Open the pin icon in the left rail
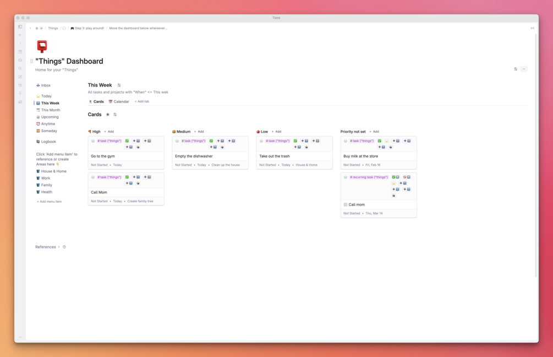 tap(20, 94)
